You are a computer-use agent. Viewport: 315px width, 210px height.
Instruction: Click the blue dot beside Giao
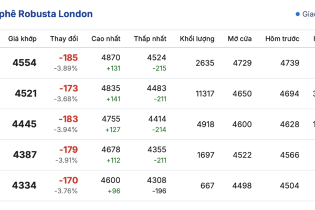click(298, 14)
